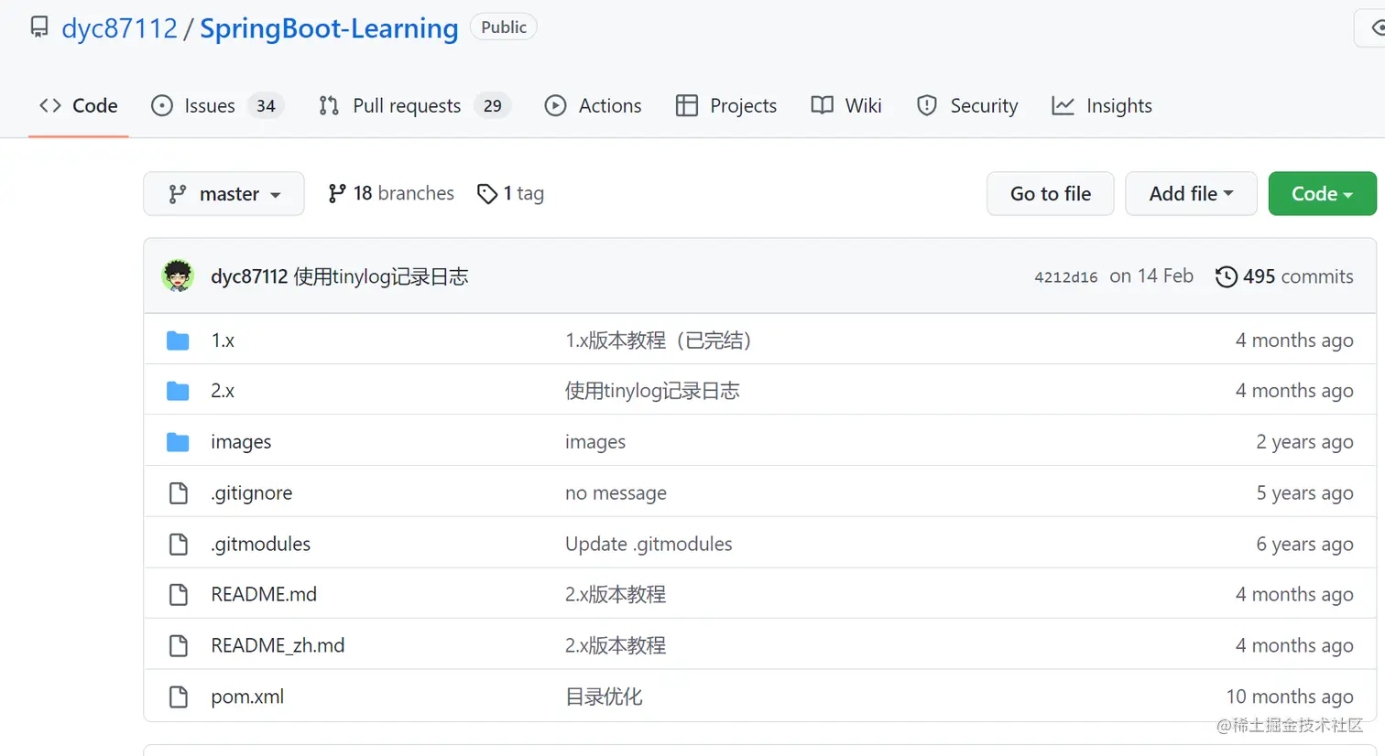Open the Issues tab
Viewport: 1385px width, 756px height.
218,106
